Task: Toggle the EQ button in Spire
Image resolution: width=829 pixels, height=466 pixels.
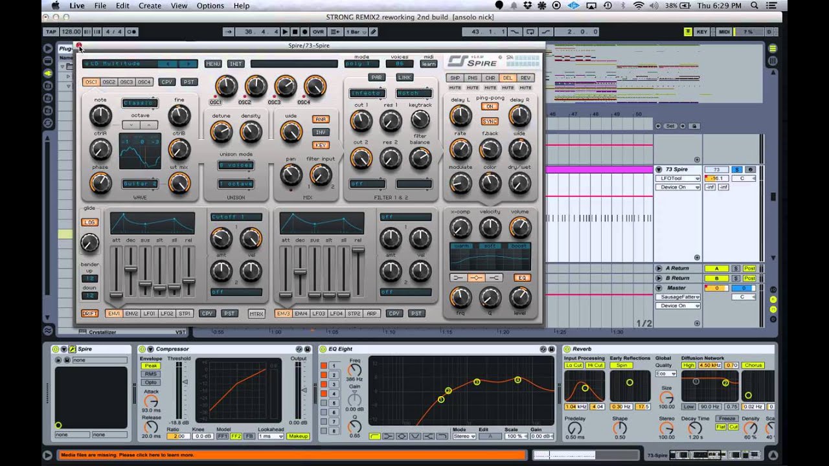Action: click(x=523, y=278)
